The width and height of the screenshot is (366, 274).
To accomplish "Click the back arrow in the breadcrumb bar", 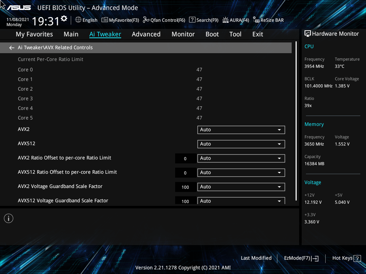I will (x=11, y=48).
